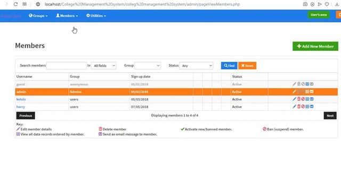Delete the guest member via trash icon
This screenshot has width=341, height=192.
pyautogui.click(x=299, y=84)
